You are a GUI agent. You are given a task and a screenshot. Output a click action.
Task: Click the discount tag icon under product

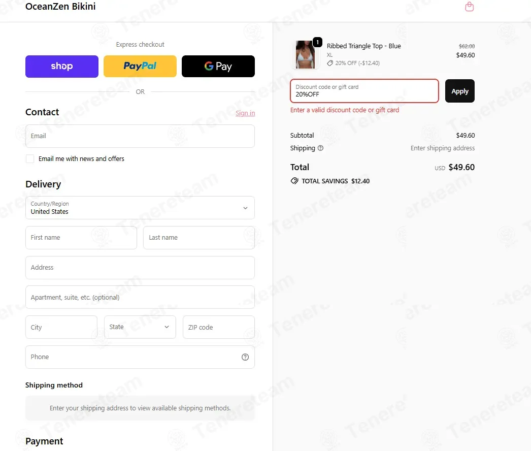330,63
